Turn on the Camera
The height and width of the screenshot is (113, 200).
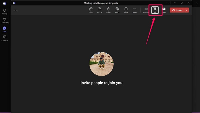pos(146,10)
